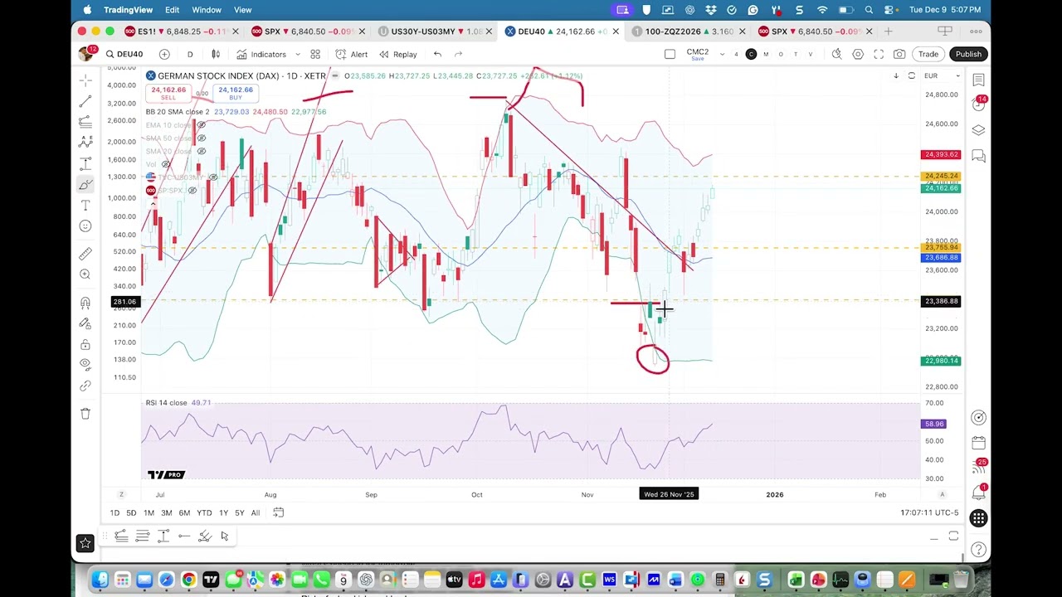Toggle the M sync option
This screenshot has height=597, width=1062.
[766, 54]
